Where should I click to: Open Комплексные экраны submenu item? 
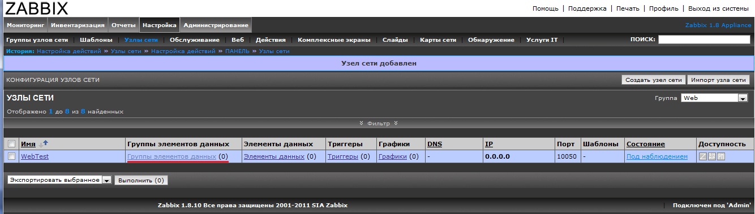(x=334, y=40)
